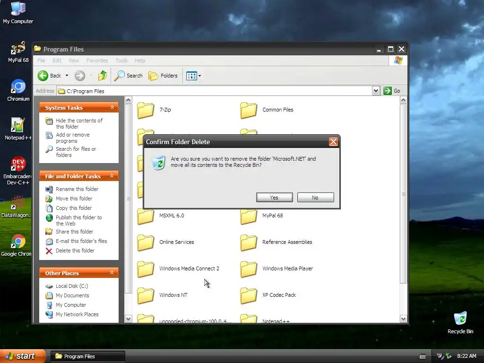The image size is (484, 363).
Task: Collapse the System Tasks panel
Action: coord(112,107)
